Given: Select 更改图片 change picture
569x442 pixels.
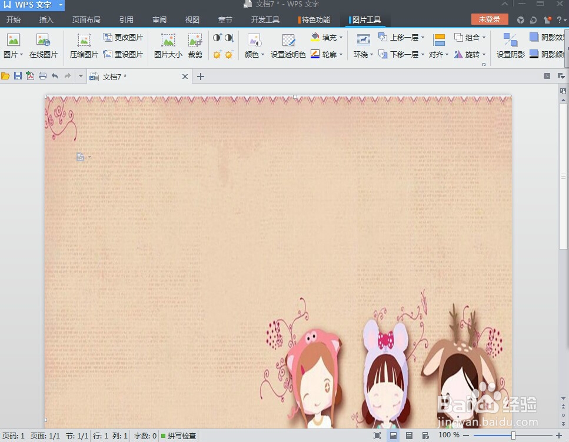Looking at the screenshot, I should click(123, 38).
